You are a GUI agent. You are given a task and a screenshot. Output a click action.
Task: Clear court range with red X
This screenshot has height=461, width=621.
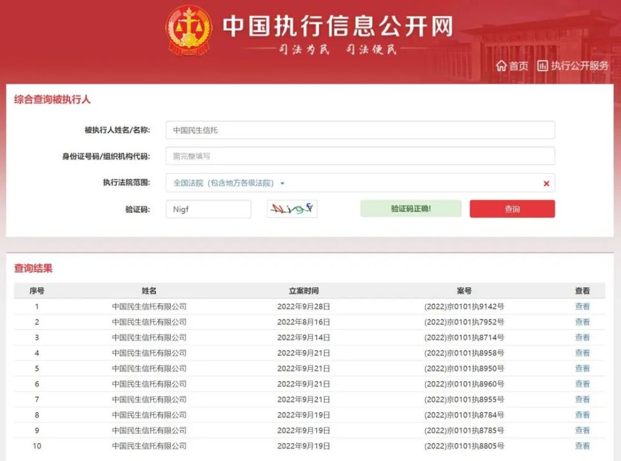(x=546, y=183)
